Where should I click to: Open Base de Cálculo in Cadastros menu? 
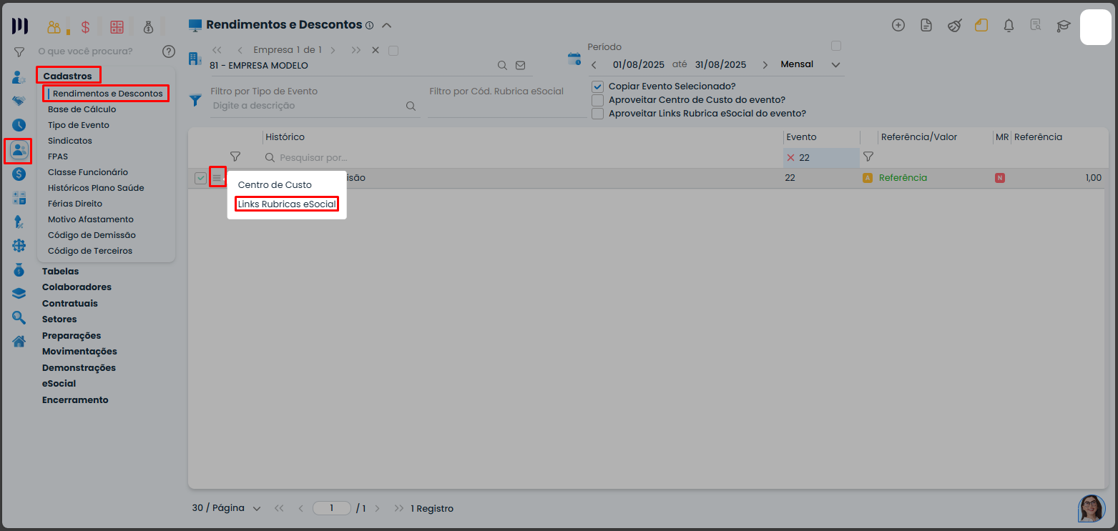(x=82, y=109)
